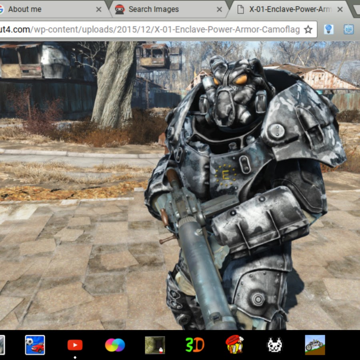Click the blue square extension icon beside lightbulb

pos(349,30)
